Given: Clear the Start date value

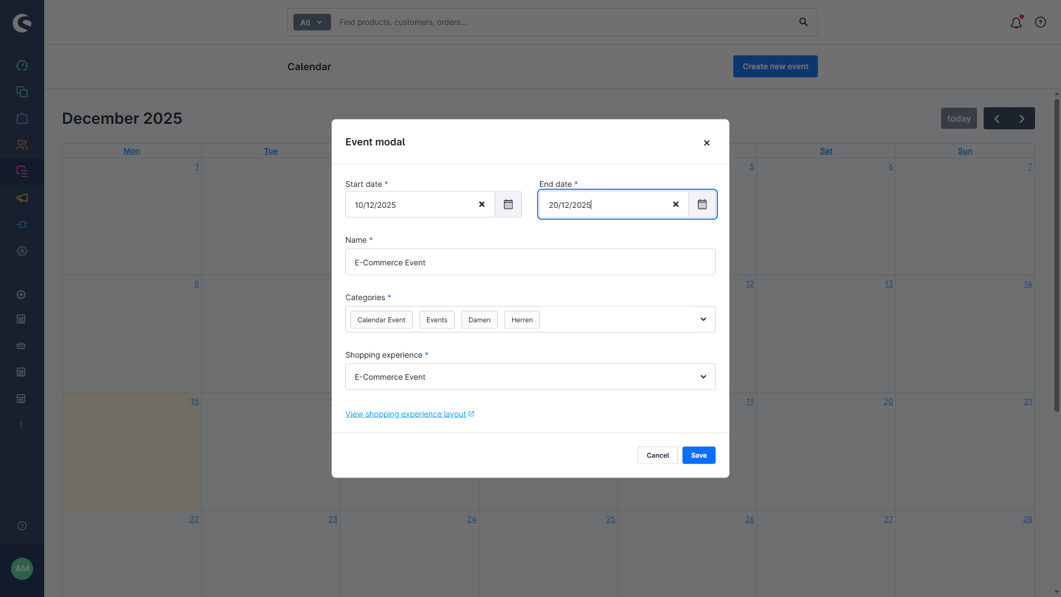Looking at the screenshot, I should (481, 205).
